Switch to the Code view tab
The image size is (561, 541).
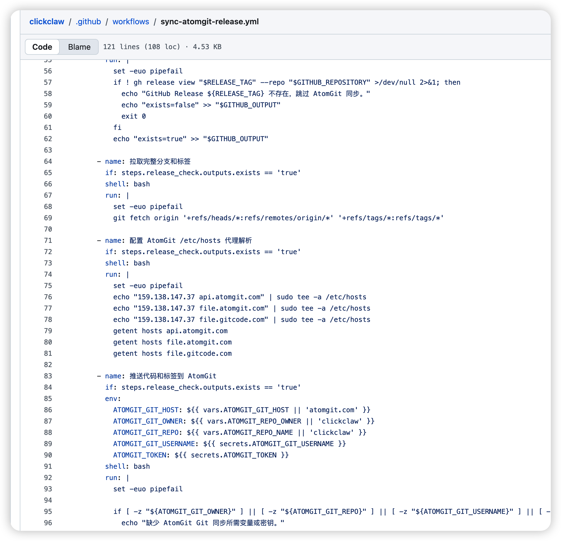[x=42, y=47]
